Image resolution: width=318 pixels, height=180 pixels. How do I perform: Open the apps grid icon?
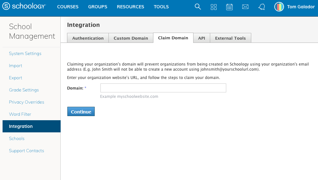tap(214, 7)
